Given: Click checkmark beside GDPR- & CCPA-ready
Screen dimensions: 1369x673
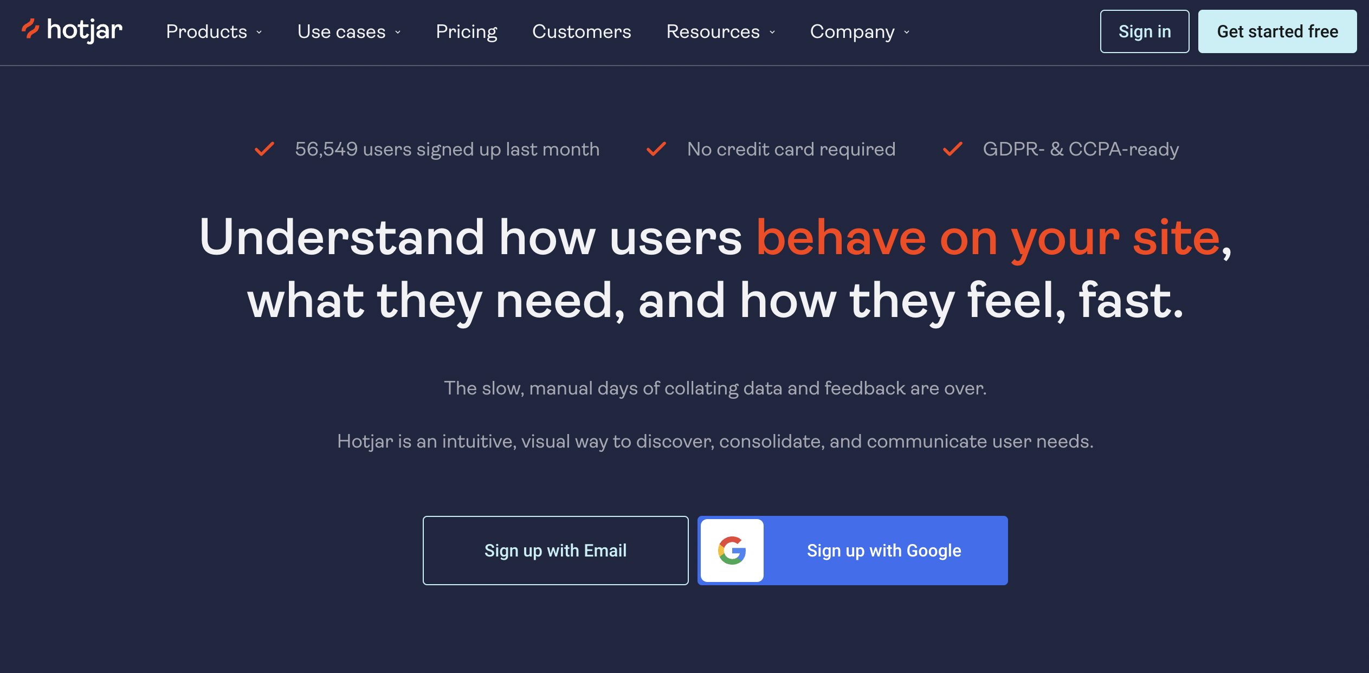Looking at the screenshot, I should 953,149.
